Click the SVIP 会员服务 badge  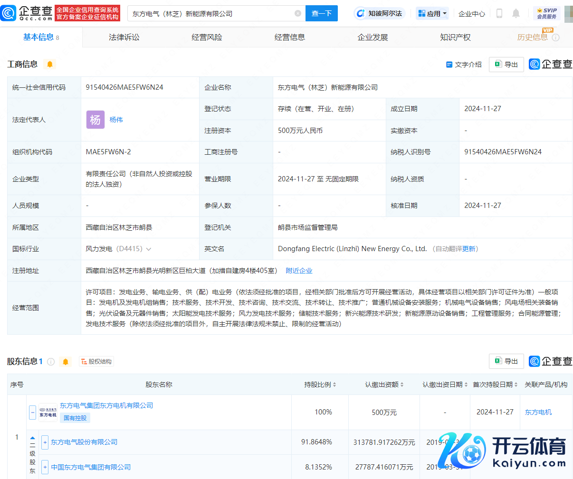pos(546,13)
